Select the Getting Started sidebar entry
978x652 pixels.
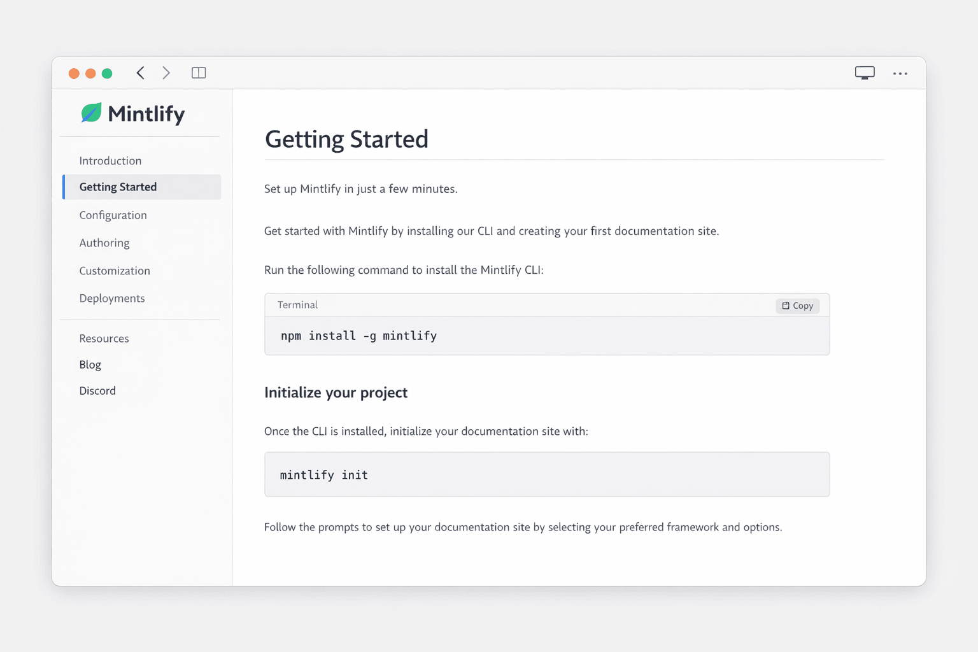point(118,187)
